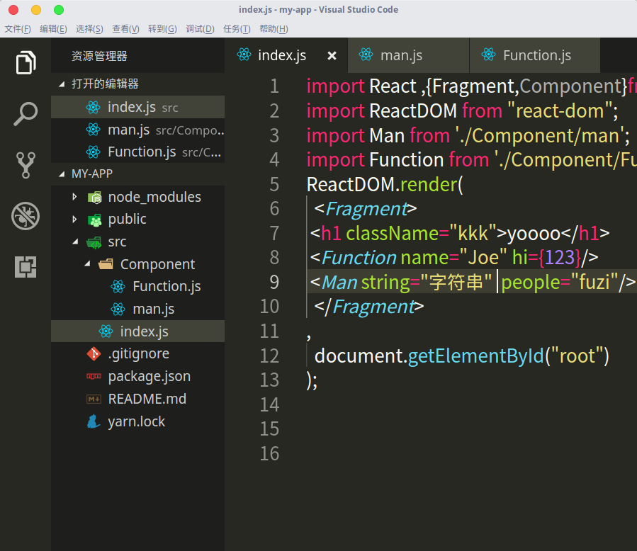Open index.js under the src folder
The width and height of the screenshot is (637, 551).
(137, 331)
